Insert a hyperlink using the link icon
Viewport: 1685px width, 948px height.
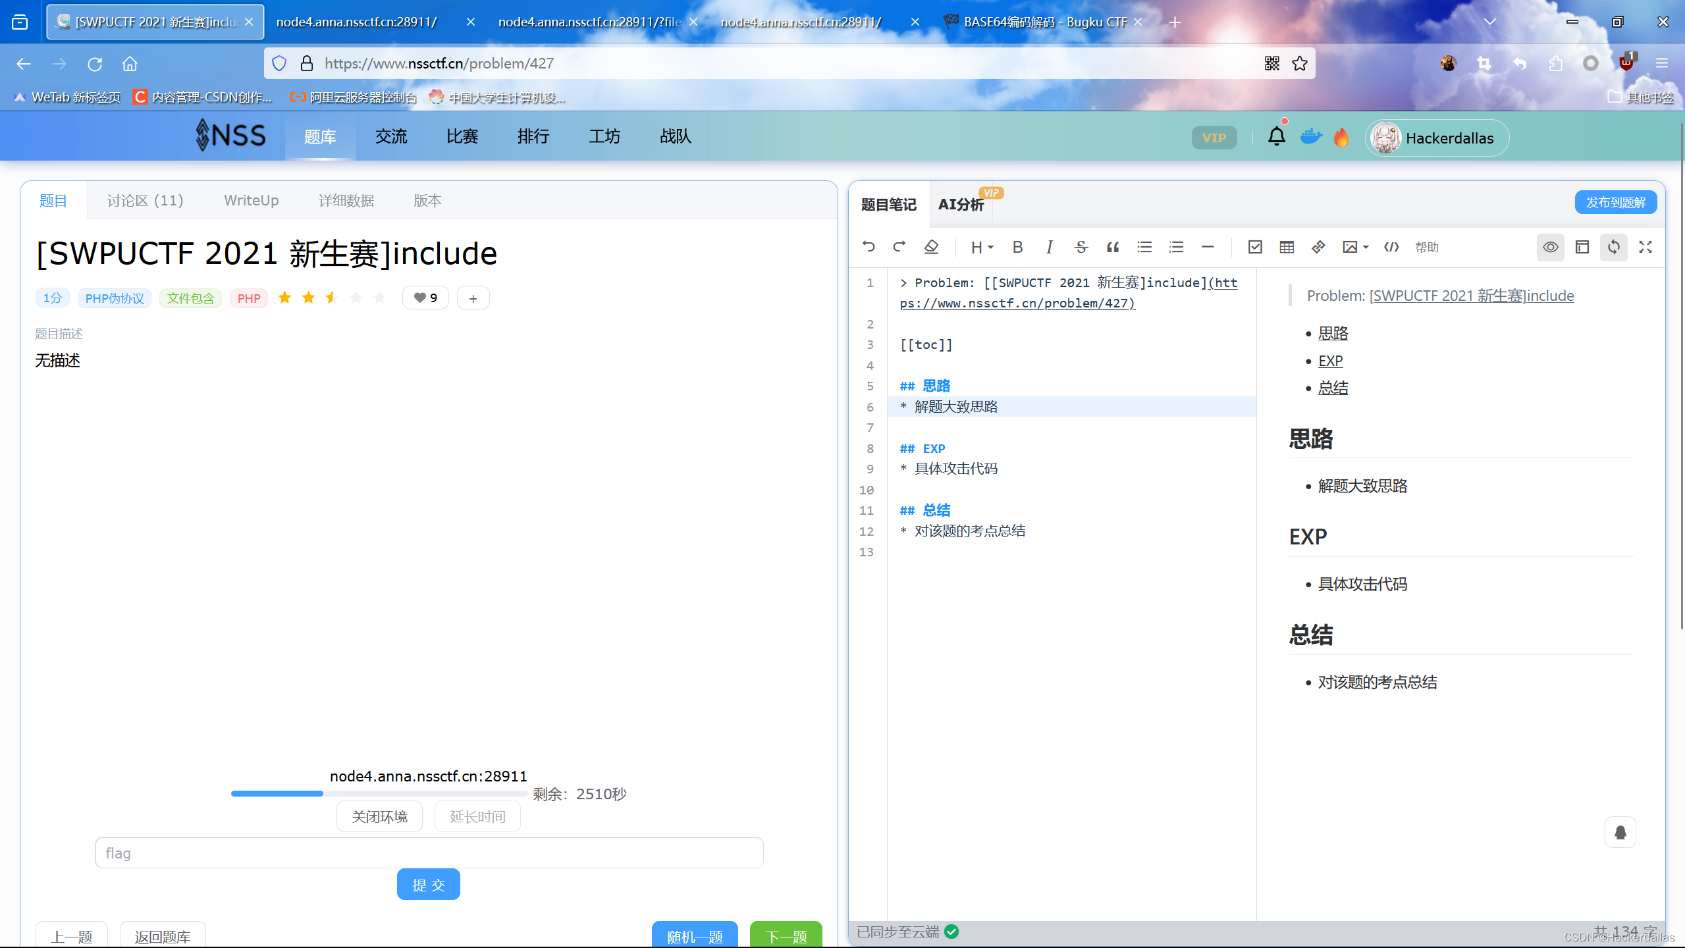[x=1318, y=247]
